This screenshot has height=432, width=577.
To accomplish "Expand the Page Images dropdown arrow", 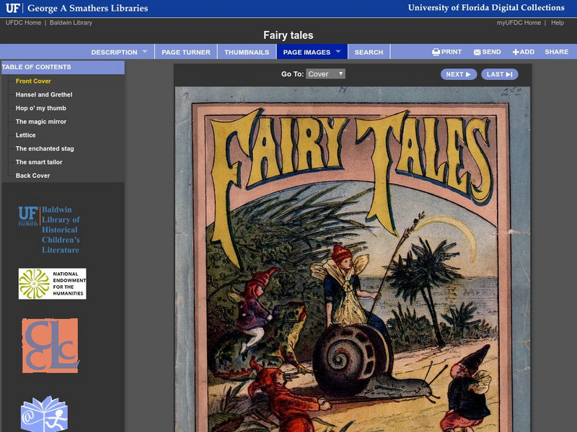I will [338, 52].
